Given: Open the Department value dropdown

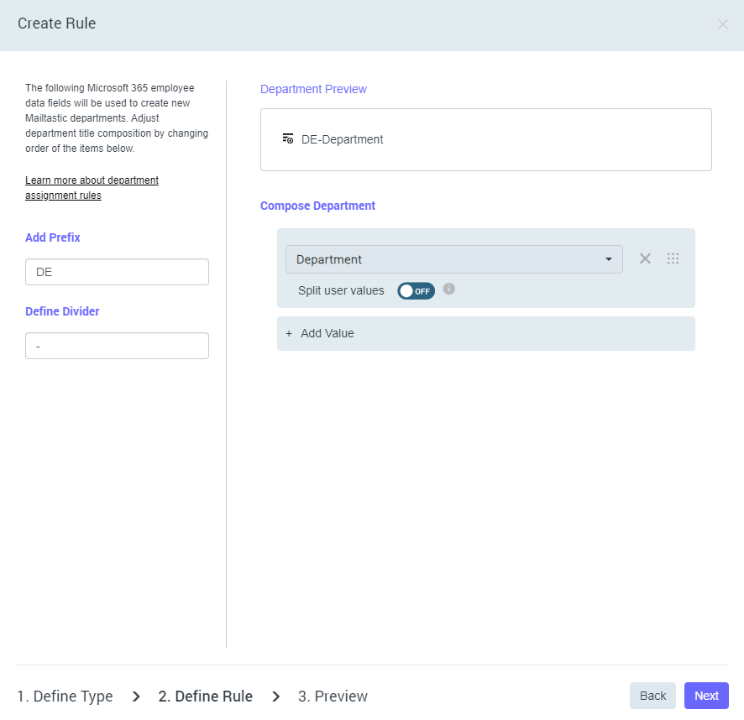Looking at the screenshot, I should (453, 259).
